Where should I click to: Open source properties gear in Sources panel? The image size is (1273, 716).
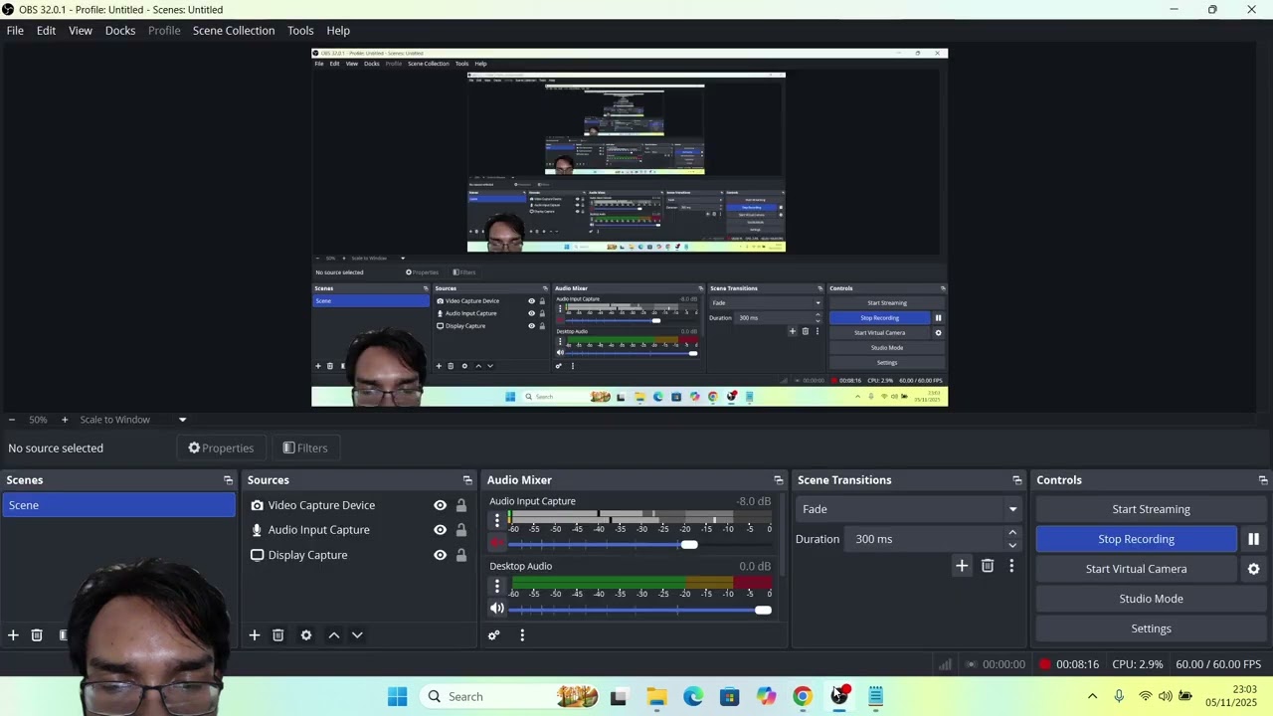pos(306,635)
